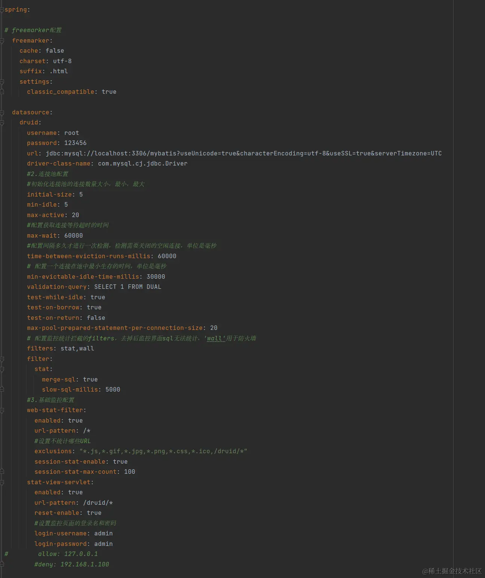Viewport: 485px width, 578px height.
Task: Click the 'utf-8' charset value
Action: pyautogui.click(x=62, y=61)
